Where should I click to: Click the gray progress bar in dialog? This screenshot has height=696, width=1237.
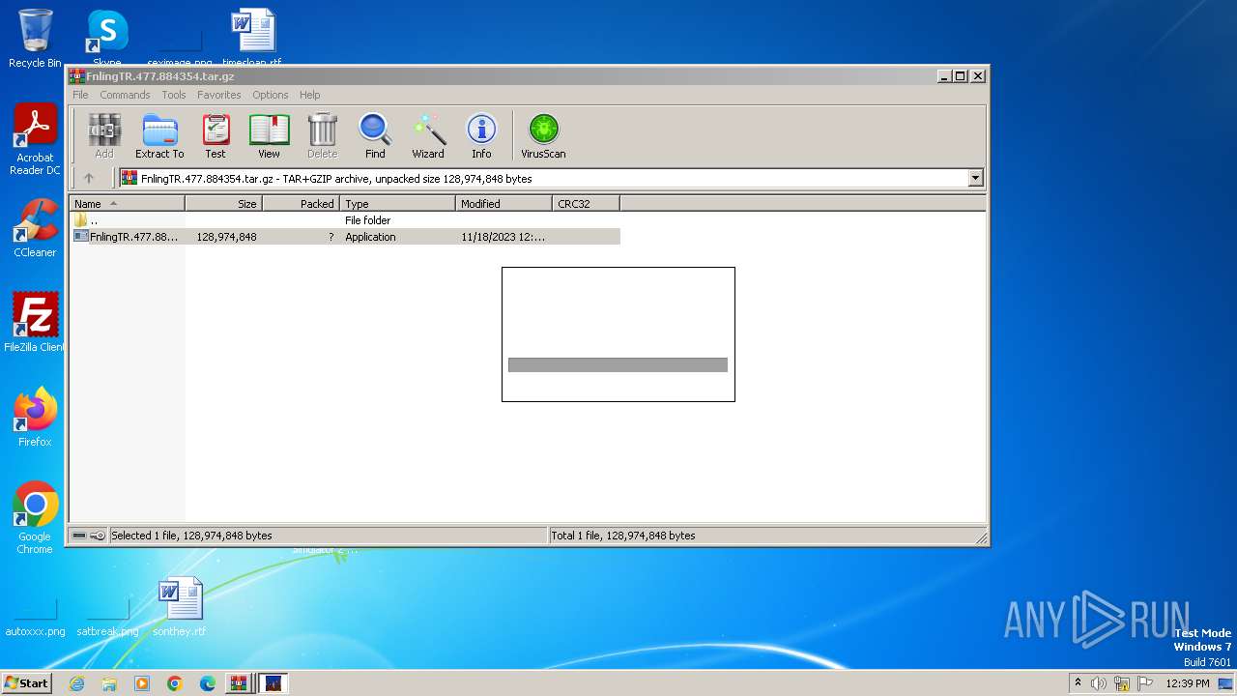coord(618,364)
